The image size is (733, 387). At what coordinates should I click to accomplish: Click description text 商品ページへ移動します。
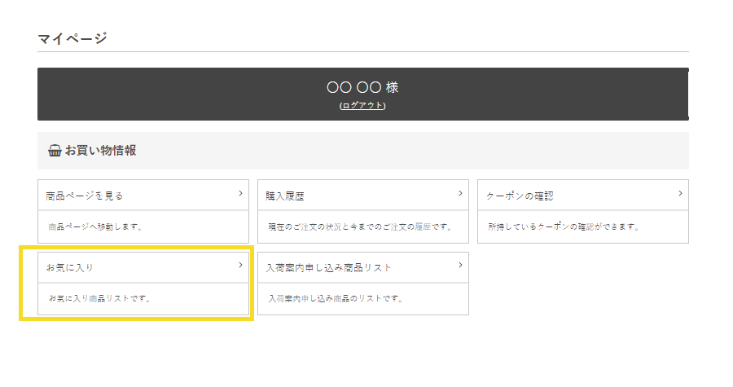click(x=95, y=226)
